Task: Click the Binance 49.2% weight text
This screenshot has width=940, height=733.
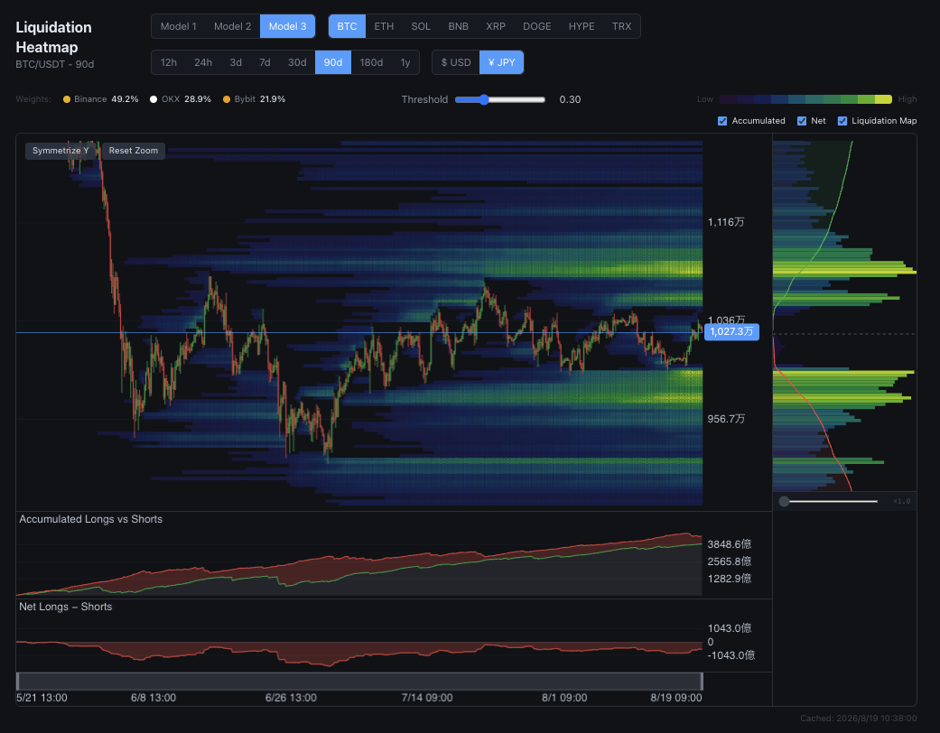Action: tap(107, 99)
